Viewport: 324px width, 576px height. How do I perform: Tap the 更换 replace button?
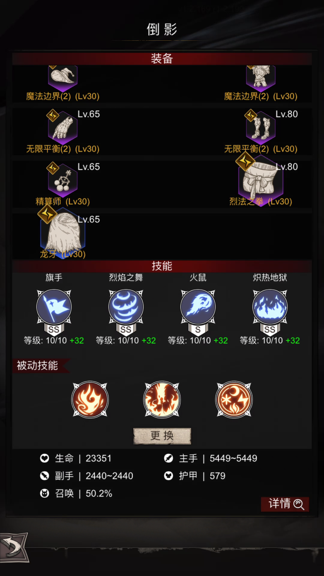tap(162, 436)
